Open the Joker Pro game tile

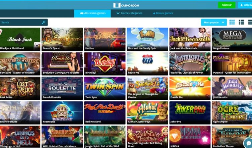tap(190, 113)
